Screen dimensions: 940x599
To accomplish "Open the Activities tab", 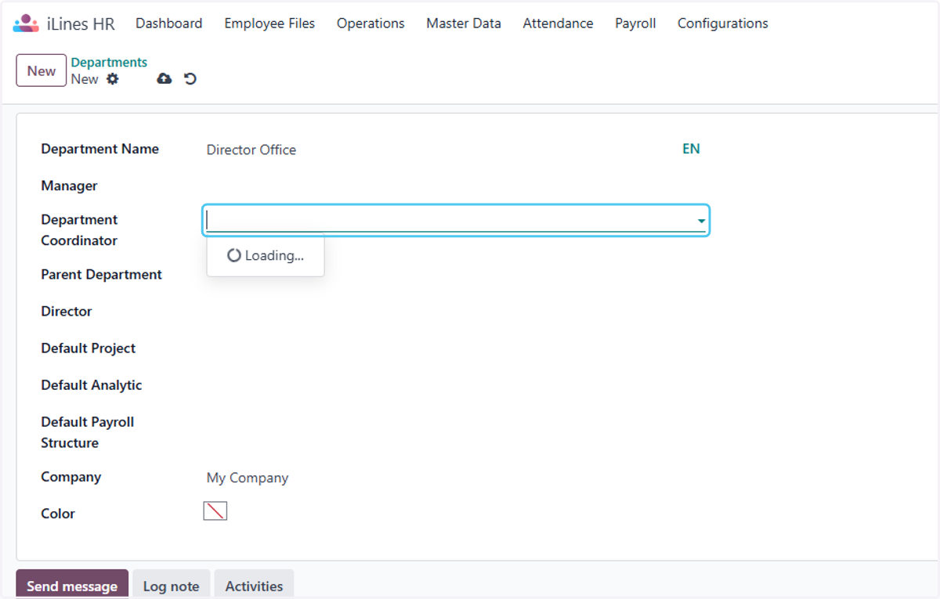I will coord(254,586).
